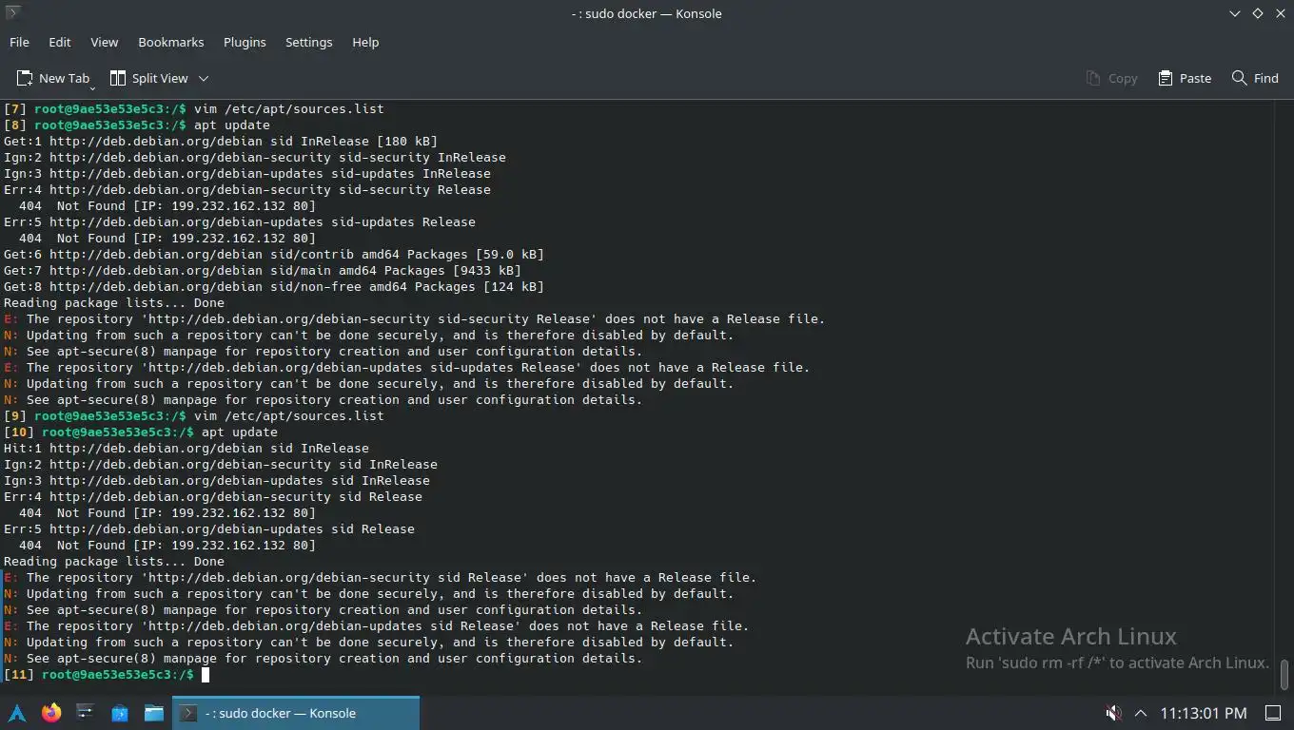Click the 'Get:8' non-free amd64 Packages line
This screenshot has width=1294, height=730.
(274, 286)
